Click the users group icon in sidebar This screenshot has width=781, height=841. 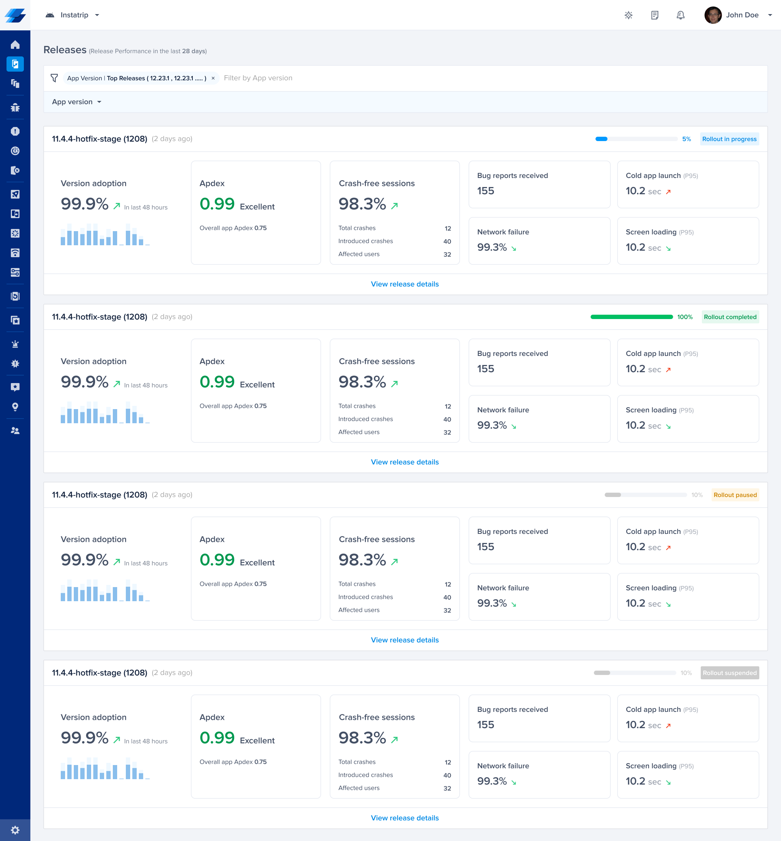(15, 430)
